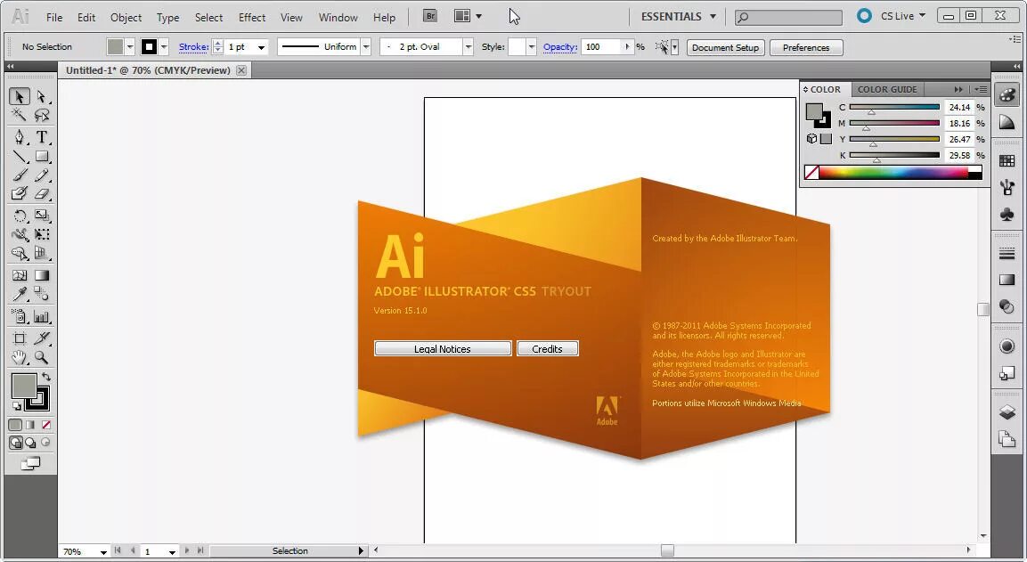Open Preferences from the control bar

tap(806, 48)
